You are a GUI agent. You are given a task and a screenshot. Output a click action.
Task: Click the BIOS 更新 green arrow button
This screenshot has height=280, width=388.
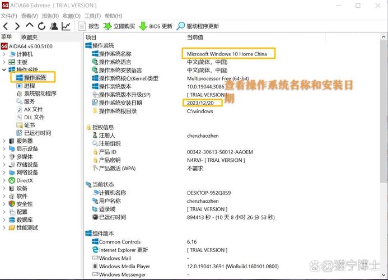pos(156,26)
